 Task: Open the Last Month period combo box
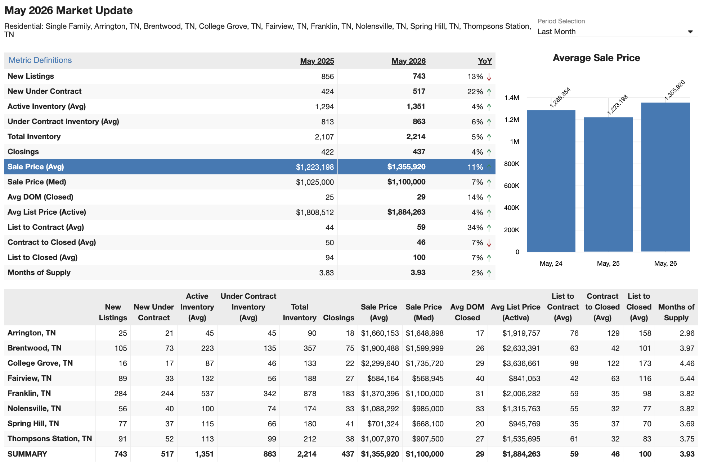pyautogui.click(x=617, y=32)
